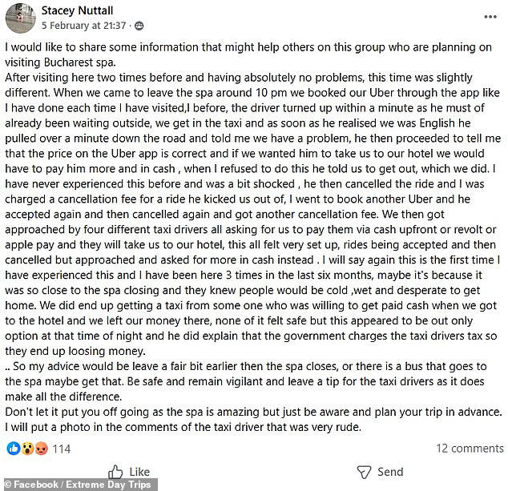Click the line starting 'Don't let it put you off'
Viewport: 508px width, 491px height.
[253, 412]
